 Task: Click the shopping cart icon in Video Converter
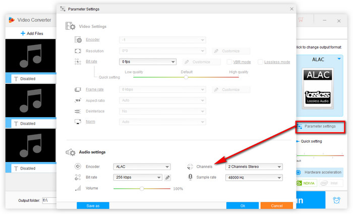301,20
